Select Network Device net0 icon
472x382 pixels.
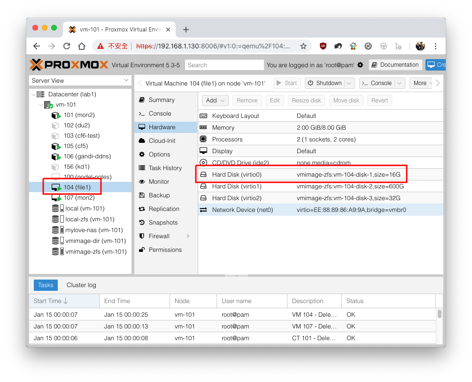click(x=203, y=210)
